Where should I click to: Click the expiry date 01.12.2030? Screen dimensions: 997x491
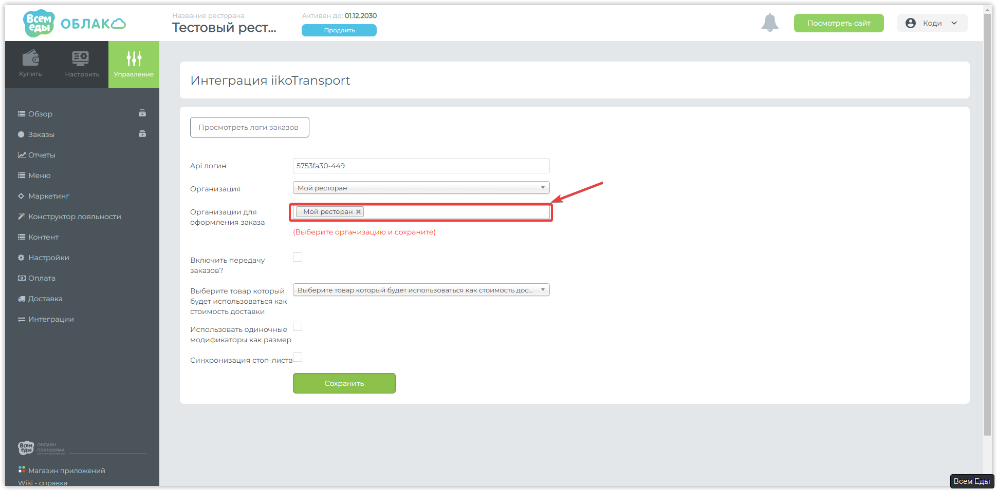coord(361,16)
